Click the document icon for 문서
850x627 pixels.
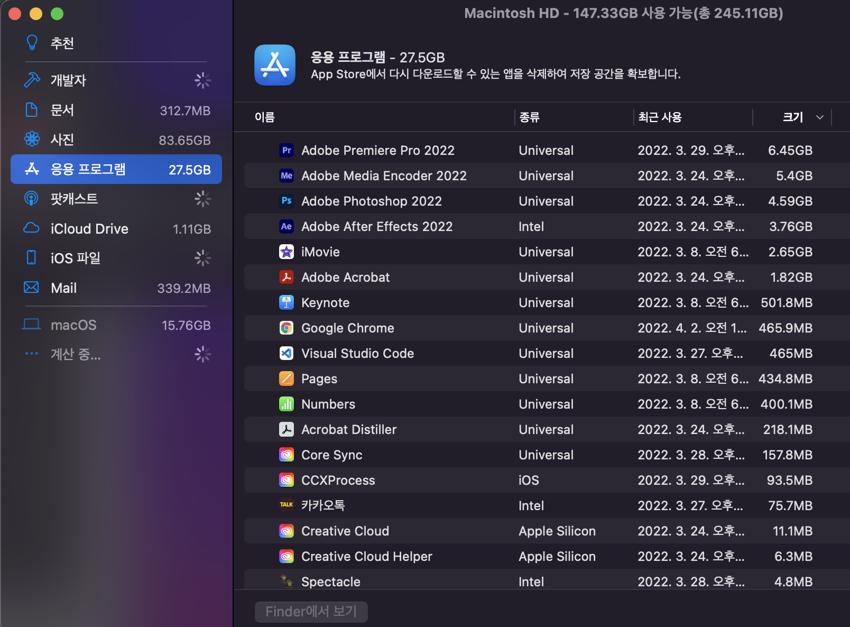32,110
